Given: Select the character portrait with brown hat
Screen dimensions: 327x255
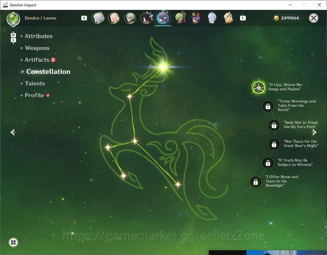Looking at the screenshot, I should pyautogui.click(x=196, y=18).
